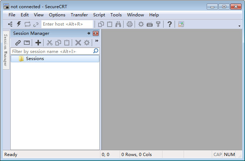This screenshot has height=161, width=245.
Task: Click the Print toolbar icon
Action: click(x=129, y=24)
